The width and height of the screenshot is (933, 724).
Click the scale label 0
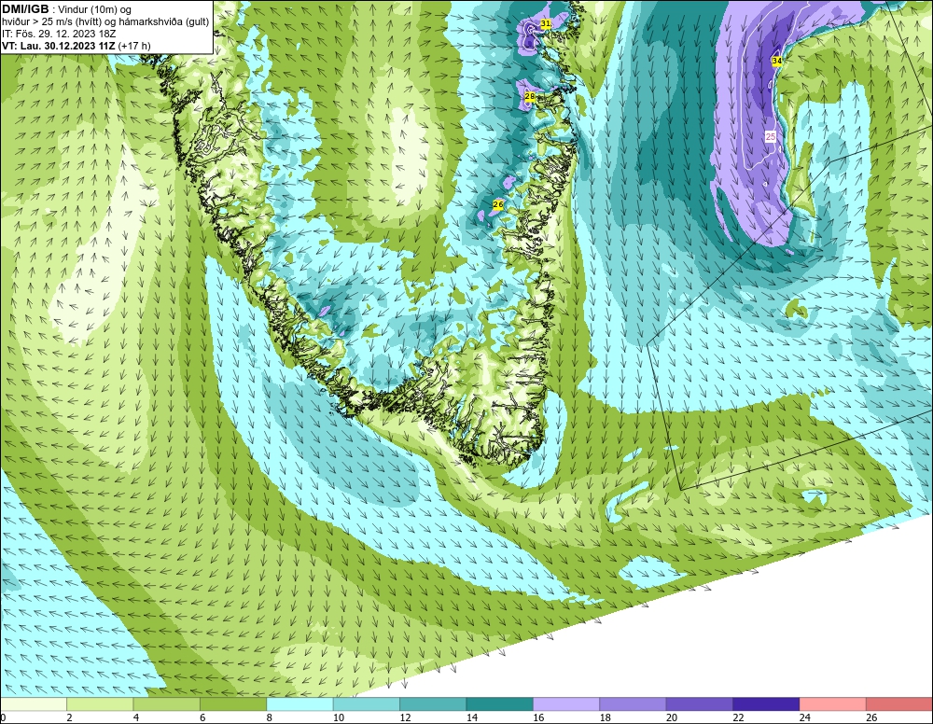[x=3, y=717]
